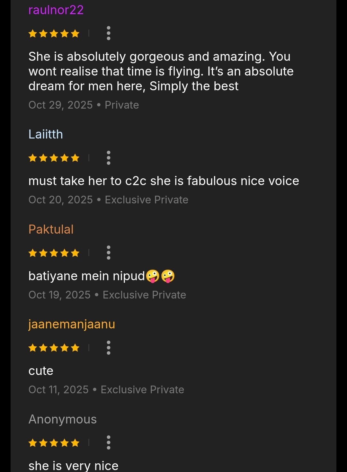Image resolution: width=347 pixels, height=472 pixels.
Task: Click the "absolutely gorgeous and amazing" review text
Action: (161, 71)
